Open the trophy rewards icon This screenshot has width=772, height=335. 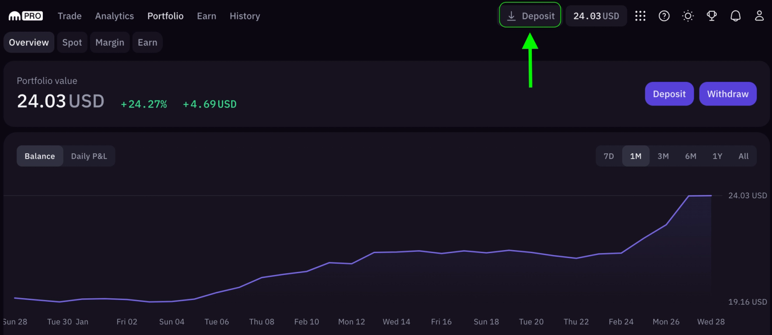point(712,16)
